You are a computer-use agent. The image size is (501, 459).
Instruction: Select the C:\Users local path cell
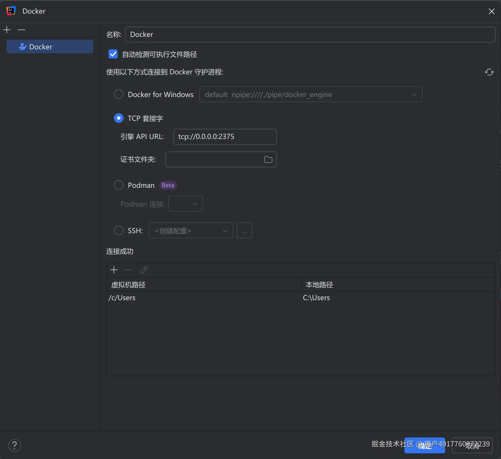[x=398, y=298]
